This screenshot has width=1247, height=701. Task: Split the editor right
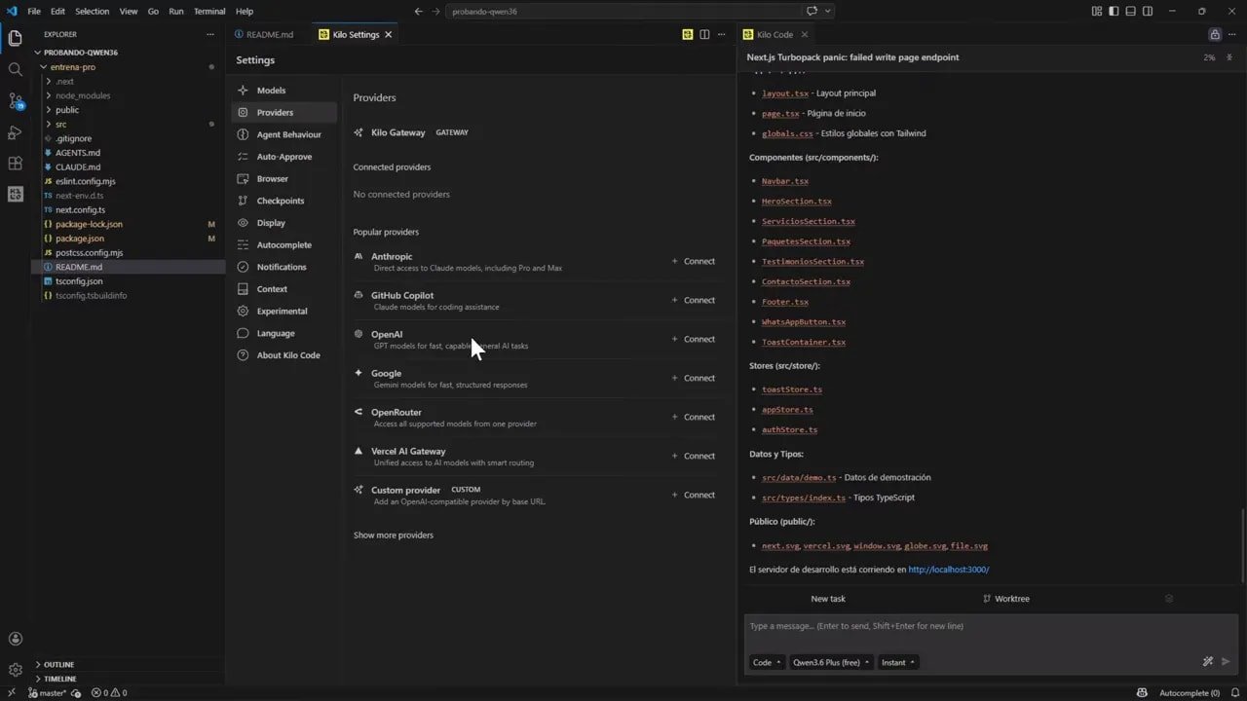[704, 34]
